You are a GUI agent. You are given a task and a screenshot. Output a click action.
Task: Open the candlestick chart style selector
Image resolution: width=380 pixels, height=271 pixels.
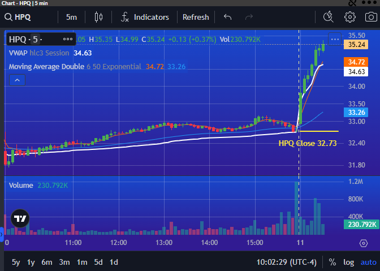pos(98,17)
